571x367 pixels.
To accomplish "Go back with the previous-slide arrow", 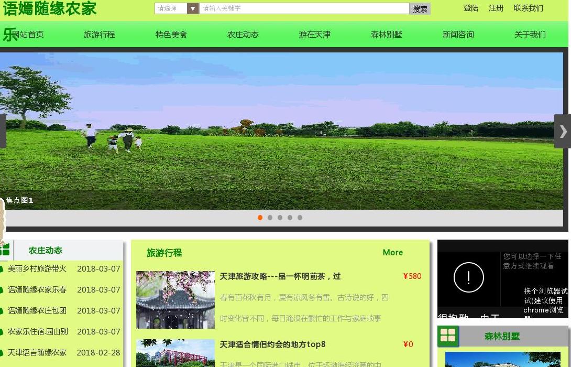I will [x=3, y=131].
